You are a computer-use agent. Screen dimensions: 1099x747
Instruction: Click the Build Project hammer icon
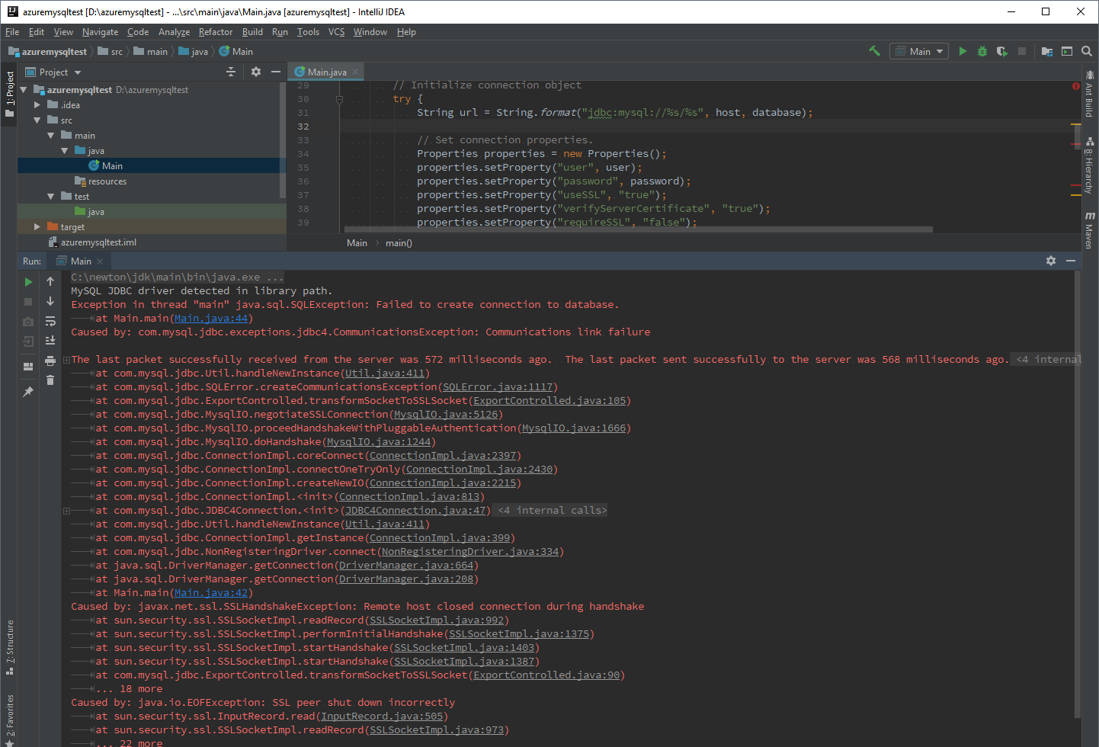[874, 51]
